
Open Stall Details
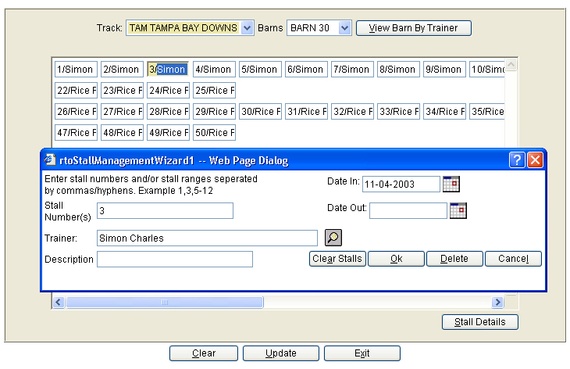(x=479, y=322)
